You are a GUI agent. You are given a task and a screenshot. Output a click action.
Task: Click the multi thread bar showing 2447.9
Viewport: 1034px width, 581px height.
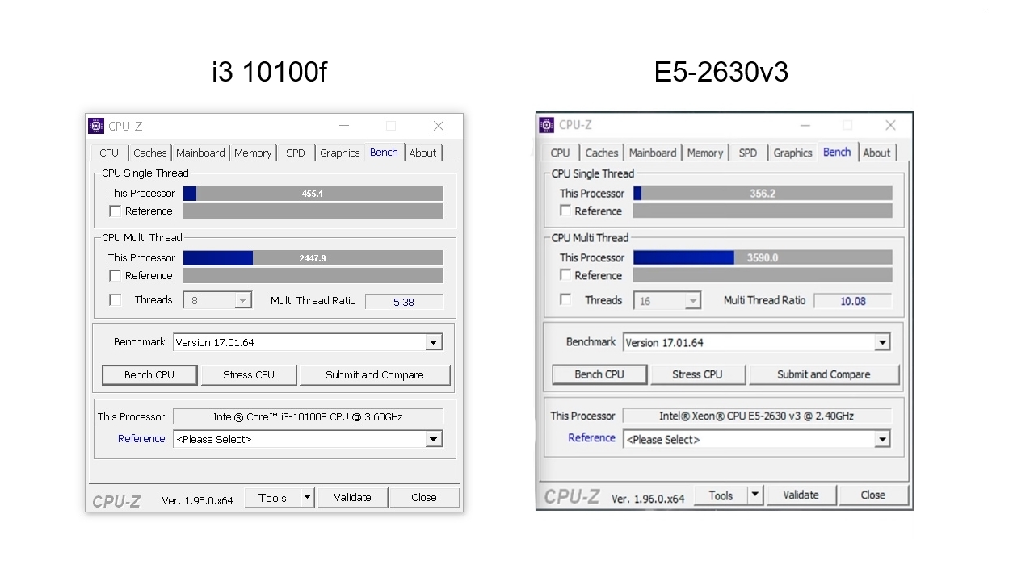point(313,258)
